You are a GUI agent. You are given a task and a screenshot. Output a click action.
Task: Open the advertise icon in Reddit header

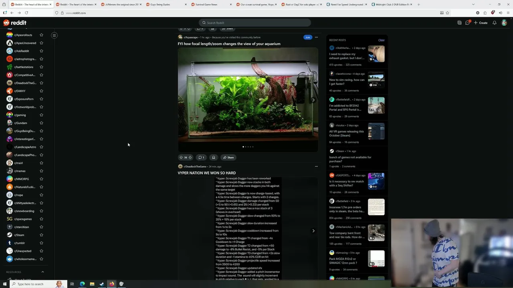459,23
